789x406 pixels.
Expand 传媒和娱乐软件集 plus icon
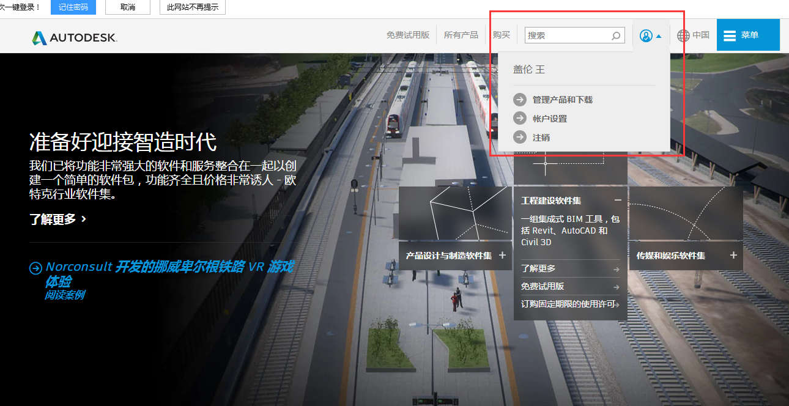pos(733,255)
